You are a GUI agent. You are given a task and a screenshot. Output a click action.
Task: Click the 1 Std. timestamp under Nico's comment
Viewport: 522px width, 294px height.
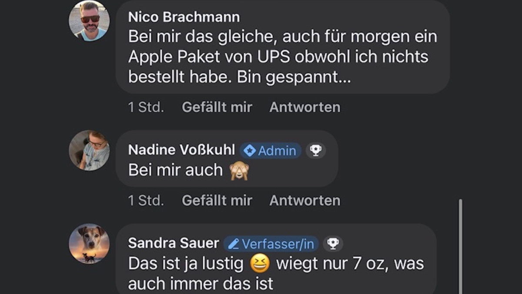pos(146,107)
